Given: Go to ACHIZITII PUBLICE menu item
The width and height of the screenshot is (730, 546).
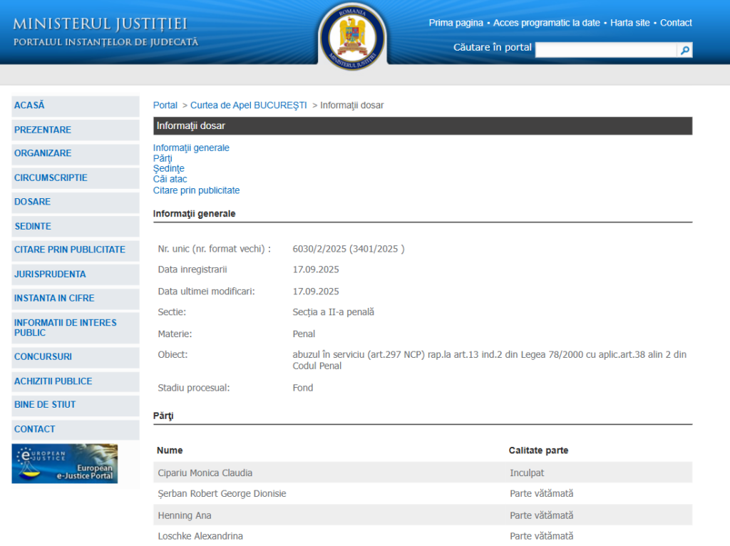Looking at the screenshot, I should pos(53,381).
